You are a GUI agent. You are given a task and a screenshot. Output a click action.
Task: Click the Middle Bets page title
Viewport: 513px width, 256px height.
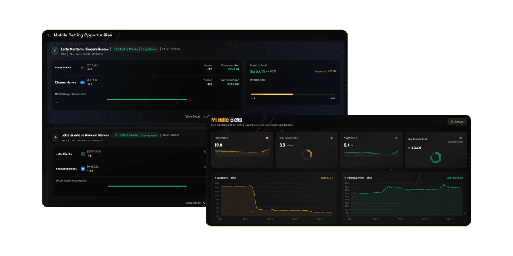click(227, 120)
